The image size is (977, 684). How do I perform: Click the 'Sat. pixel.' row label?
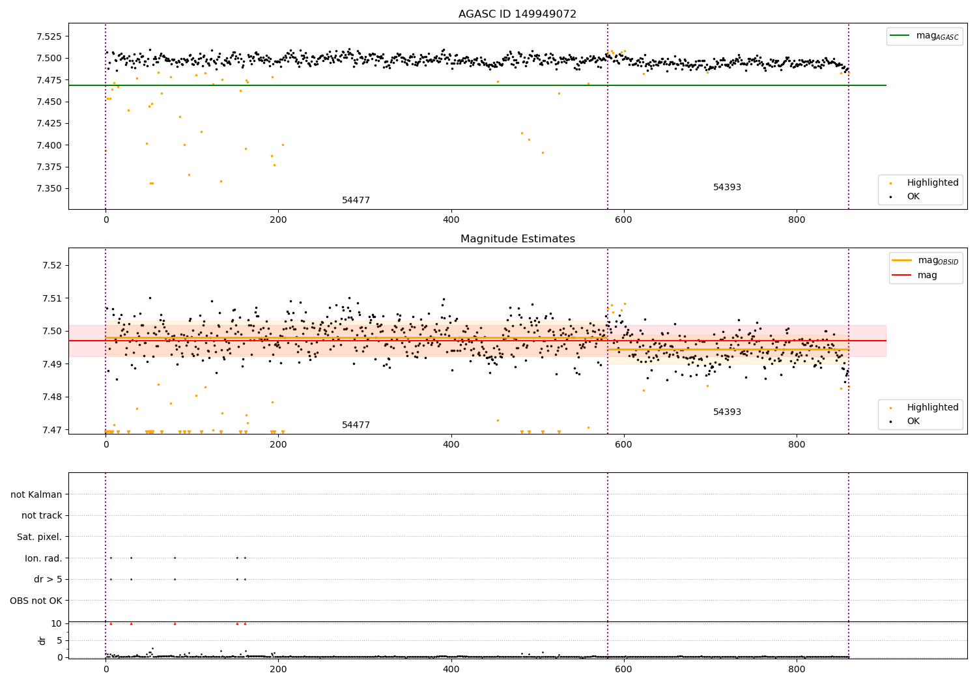click(x=40, y=537)
